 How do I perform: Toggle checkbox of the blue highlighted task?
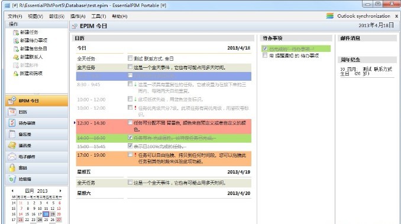(x=130, y=75)
